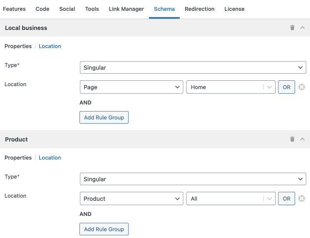Image resolution: width=310 pixels, height=238 pixels.
Task: Open the Home page selector dropdown
Action: tap(231, 87)
